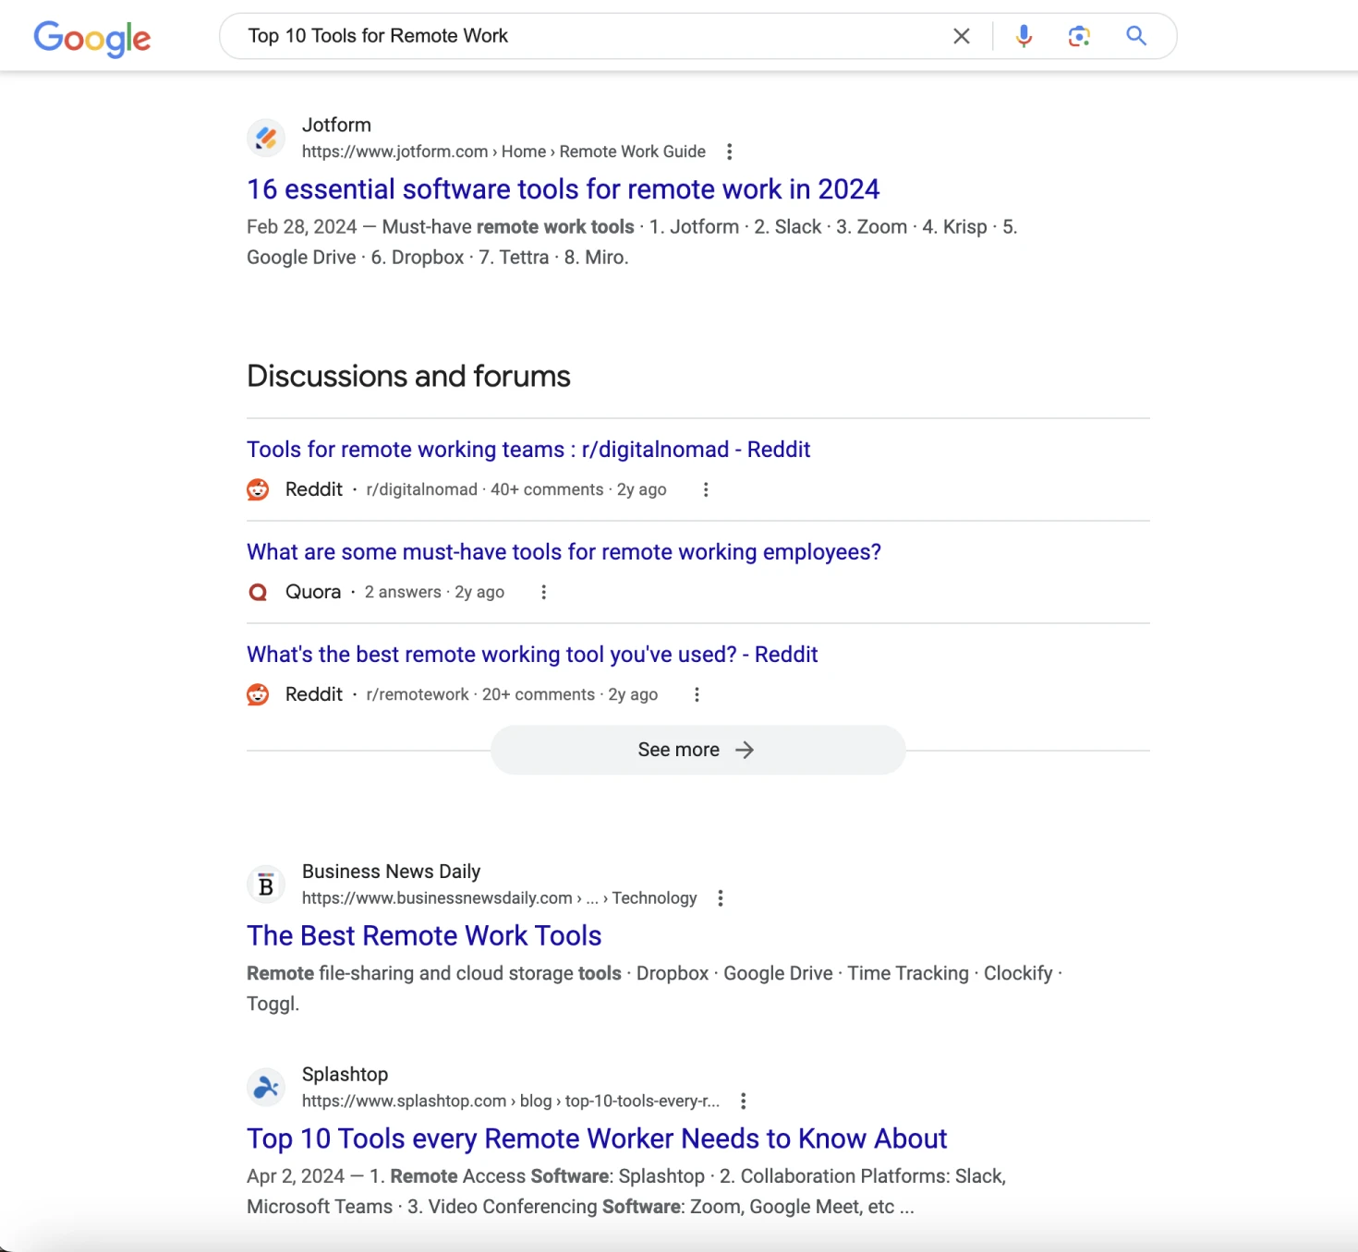The width and height of the screenshot is (1358, 1252).
Task: Click the 'Reddit' source label for r/digitalnomad
Action: [313, 489]
